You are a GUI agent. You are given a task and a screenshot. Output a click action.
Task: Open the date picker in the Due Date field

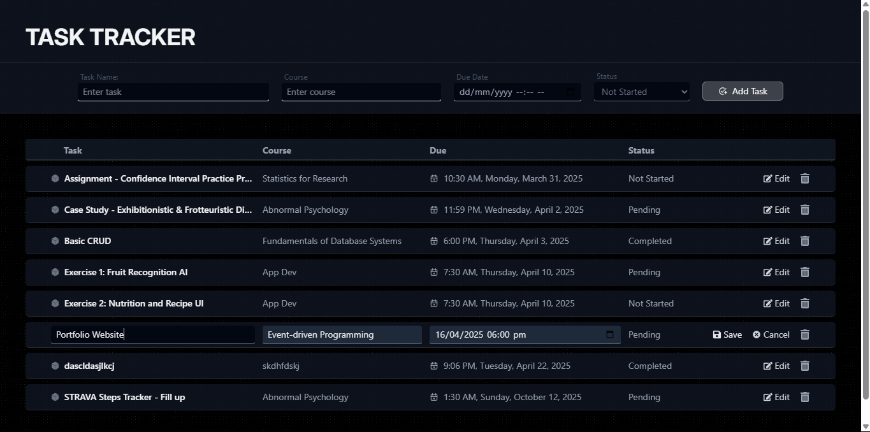pos(571,92)
